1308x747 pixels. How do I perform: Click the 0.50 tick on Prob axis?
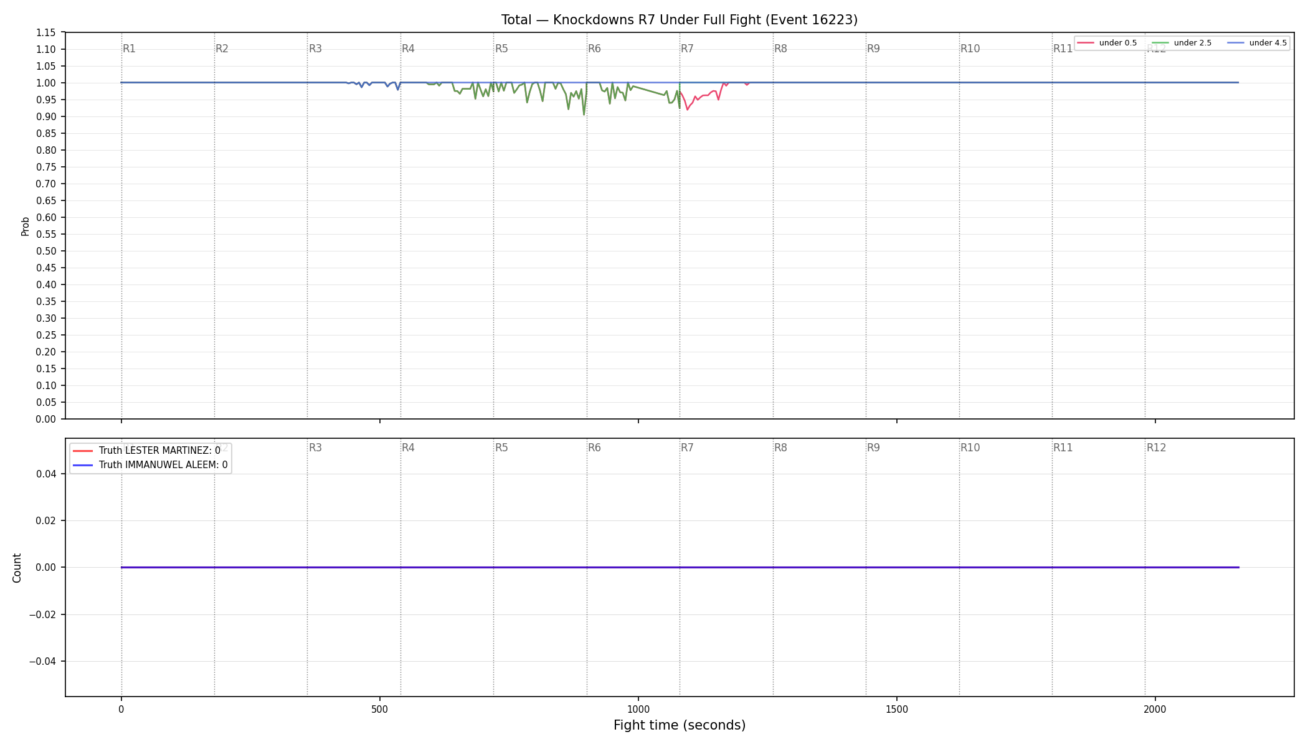46,251
